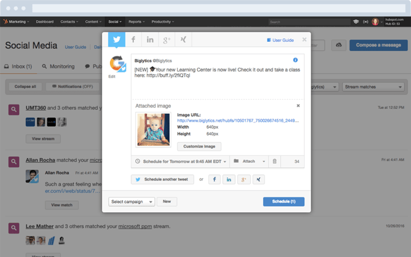Click the character count 34
This screenshot has height=257, width=411.
(297, 162)
